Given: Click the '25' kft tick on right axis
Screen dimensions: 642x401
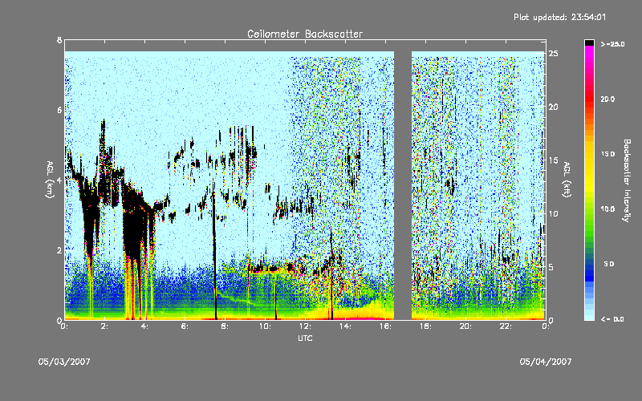Looking at the screenshot, I should tap(554, 54).
